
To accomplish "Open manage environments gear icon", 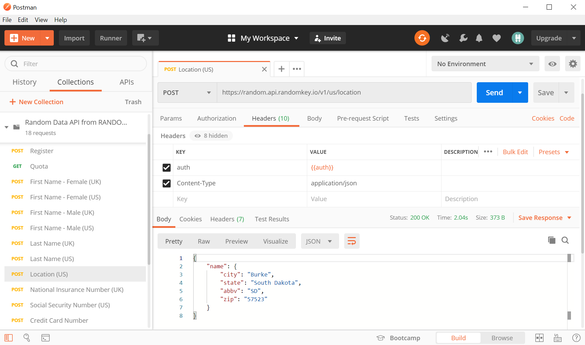I will point(573,64).
